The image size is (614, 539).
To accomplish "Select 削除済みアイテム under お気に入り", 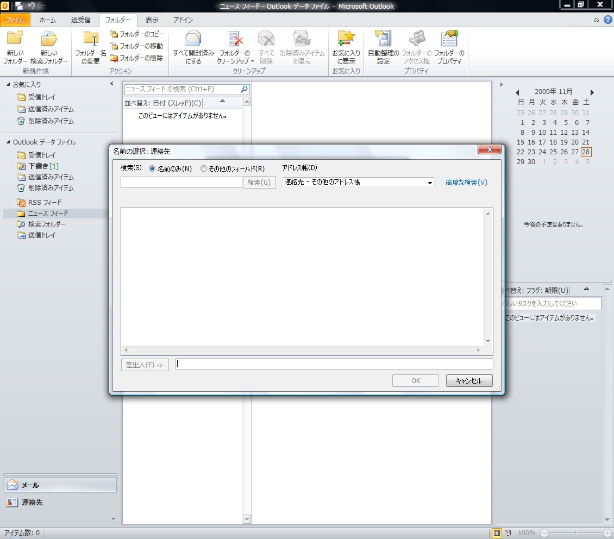I will pyautogui.click(x=45, y=121).
